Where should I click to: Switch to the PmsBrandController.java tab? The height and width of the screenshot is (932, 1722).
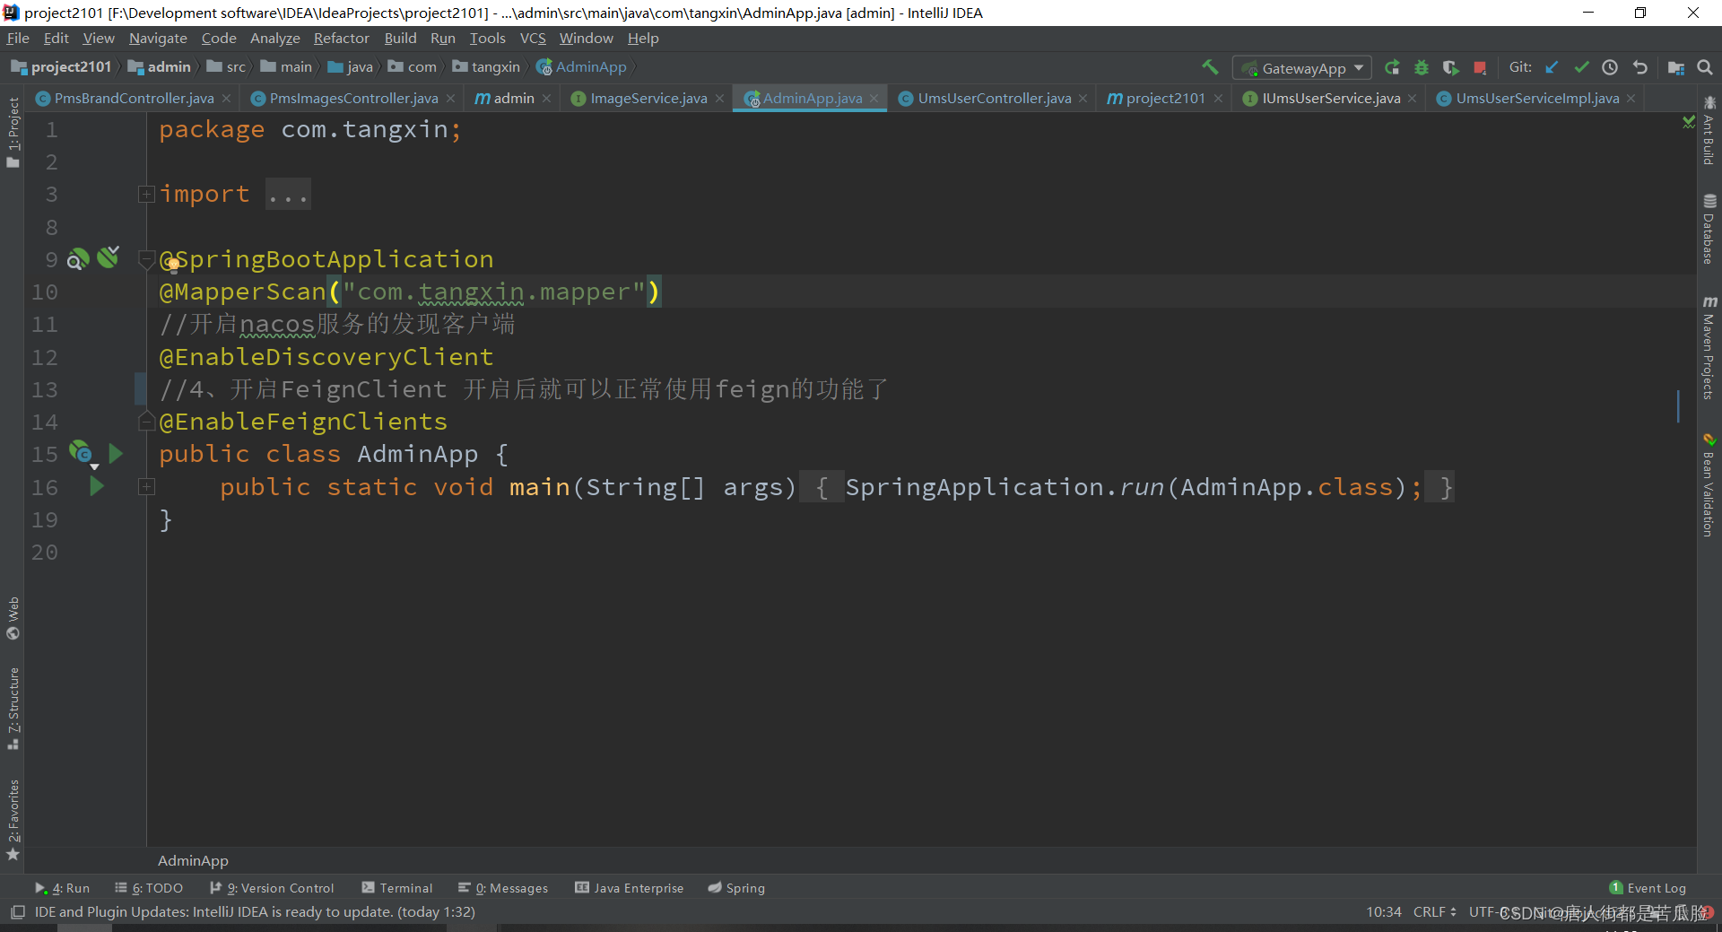(134, 99)
